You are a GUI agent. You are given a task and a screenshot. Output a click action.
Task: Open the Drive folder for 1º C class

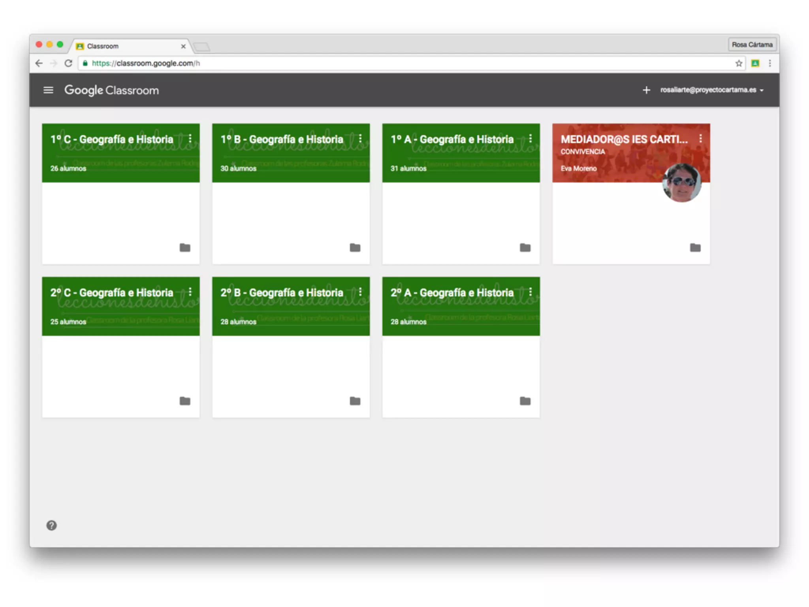point(185,248)
